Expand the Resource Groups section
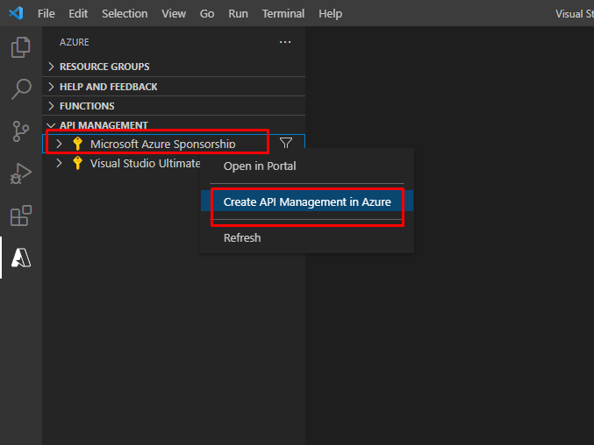The width and height of the screenshot is (594, 445). 104,67
